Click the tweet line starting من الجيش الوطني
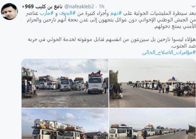196x139 pixels. click(111, 20)
